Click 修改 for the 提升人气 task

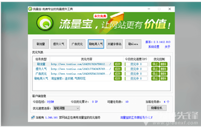pos(118,69)
